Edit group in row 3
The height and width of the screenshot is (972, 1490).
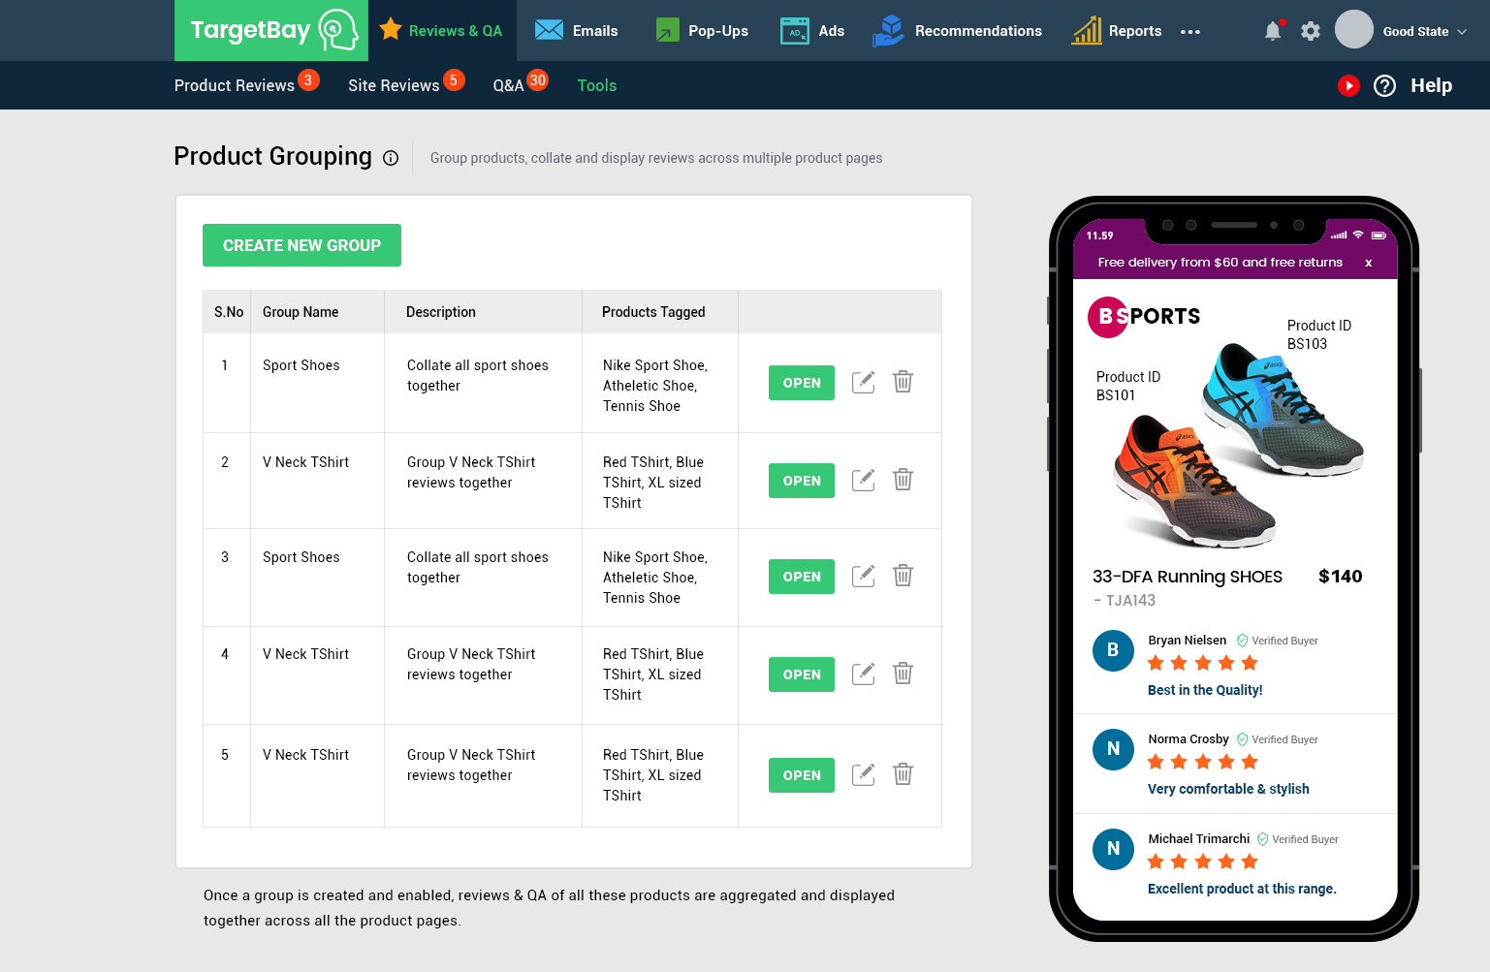tap(863, 576)
